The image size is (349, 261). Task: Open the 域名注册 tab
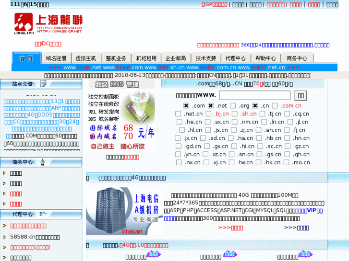[56, 58]
